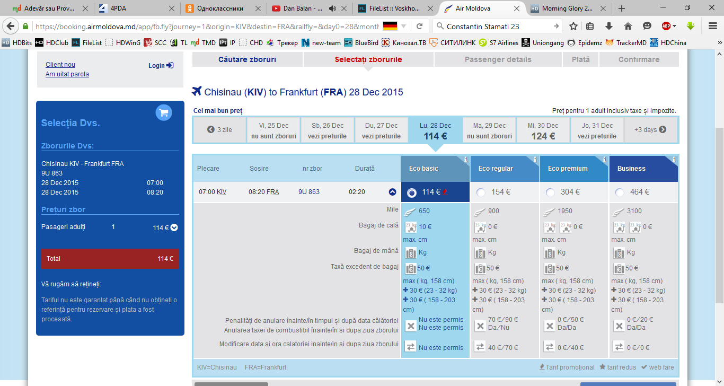The width and height of the screenshot is (724, 386).
Task: Click the cancellation X icon for Eco regular
Action: (480, 326)
